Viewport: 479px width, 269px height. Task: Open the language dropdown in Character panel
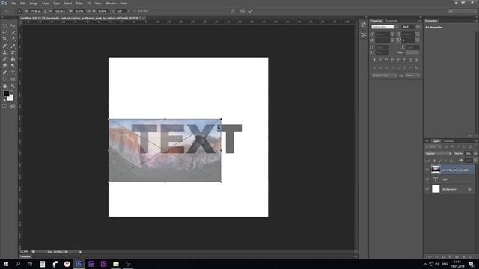(x=384, y=75)
